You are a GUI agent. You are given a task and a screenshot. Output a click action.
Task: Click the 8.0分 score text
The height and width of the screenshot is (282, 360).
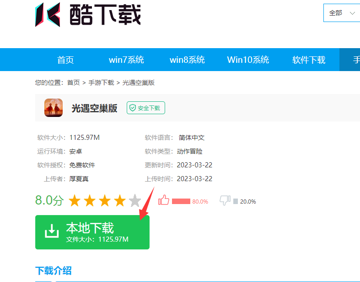pyautogui.click(x=49, y=200)
